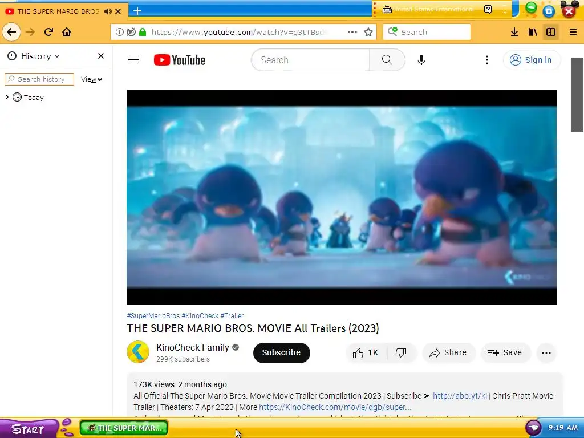Share the video
Image resolution: width=584 pixels, height=438 pixels.
tap(448, 352)
